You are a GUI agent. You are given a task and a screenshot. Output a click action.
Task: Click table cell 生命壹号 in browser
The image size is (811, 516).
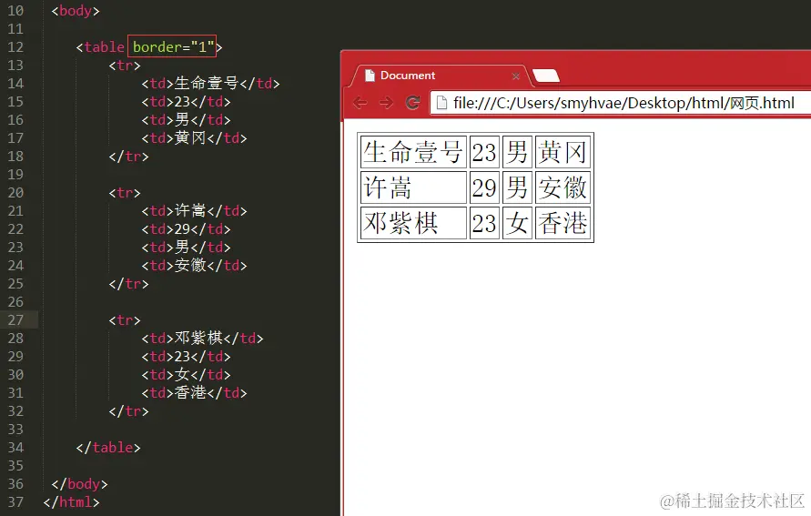click(x=413, y=152)
